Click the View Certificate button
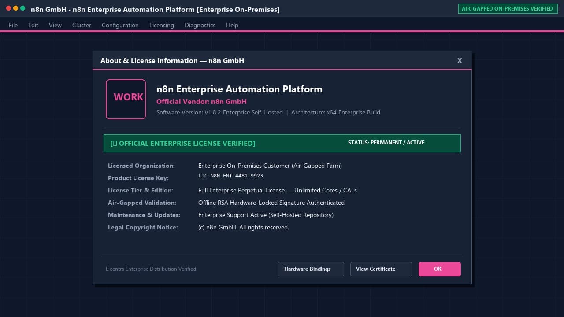Viewport: 564px width, 317px height. (x=381, y=269)
